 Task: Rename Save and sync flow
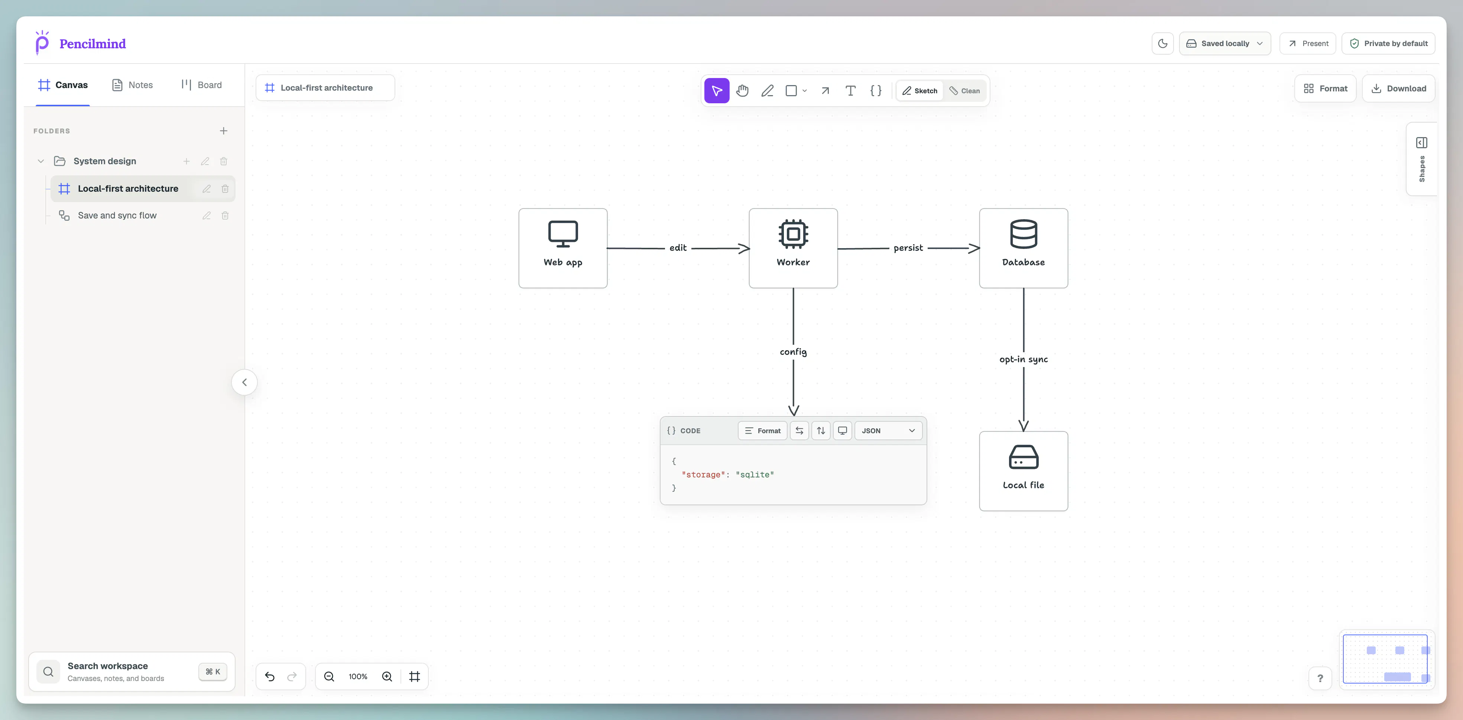coord(207,216)
